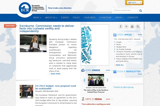160x106 pixels.
Task: Expand the News menu dropdown
Action: pyautogui.click(x=37, y=17)
